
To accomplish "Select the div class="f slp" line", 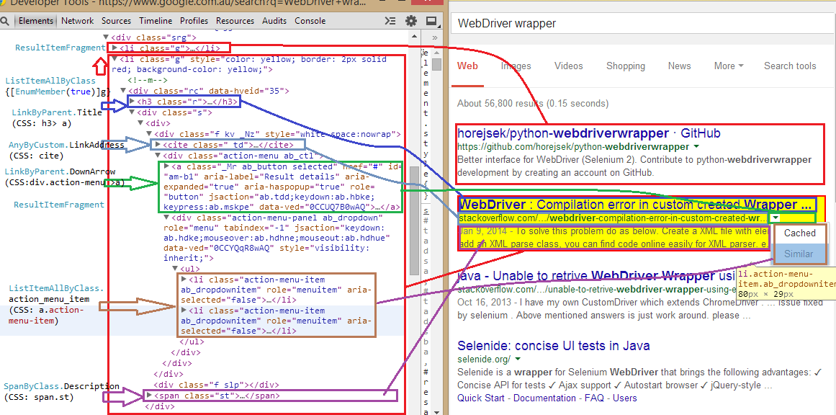I will [217, 385].
